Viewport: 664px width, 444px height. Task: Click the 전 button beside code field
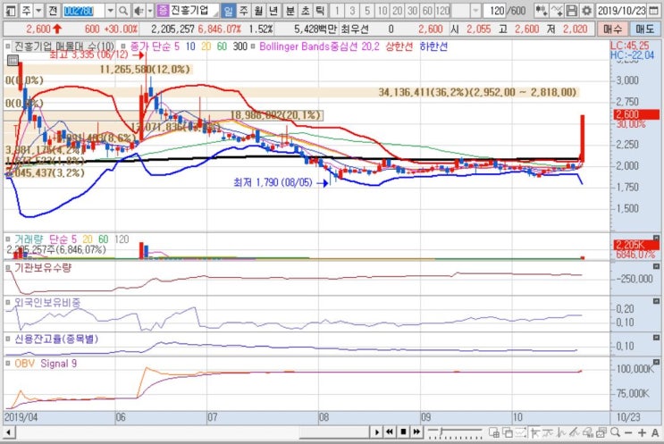point(53,10)
